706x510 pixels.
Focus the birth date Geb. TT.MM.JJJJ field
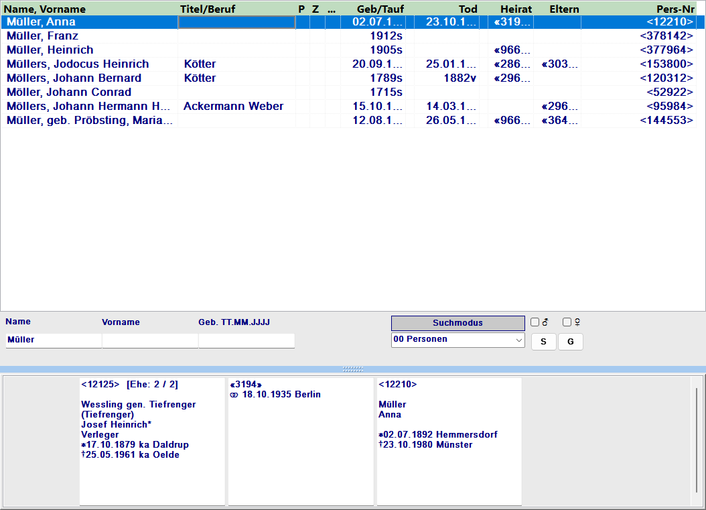246,340
